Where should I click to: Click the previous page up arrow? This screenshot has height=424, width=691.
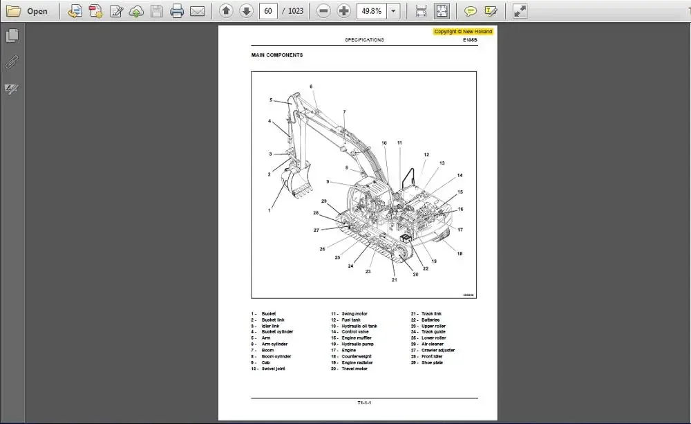pos(225,10)
